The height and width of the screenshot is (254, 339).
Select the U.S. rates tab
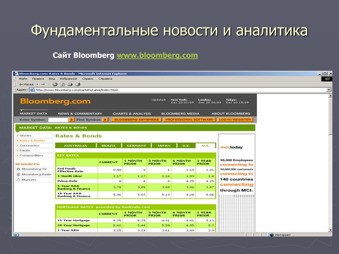point(206,146)
